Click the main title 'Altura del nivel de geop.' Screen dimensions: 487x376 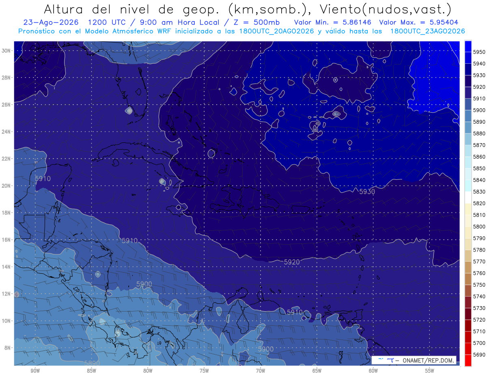tap(132, 9)
